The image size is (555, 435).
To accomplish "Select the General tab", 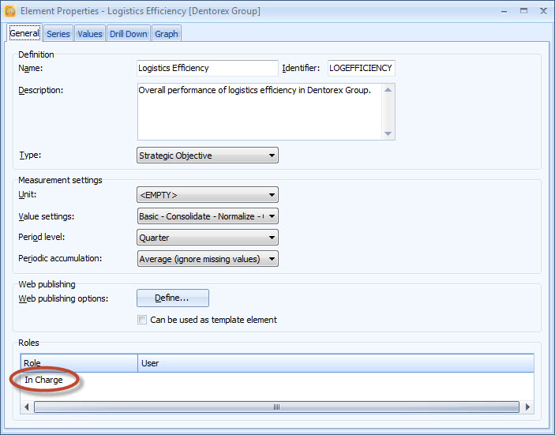I will pos(24,33).
